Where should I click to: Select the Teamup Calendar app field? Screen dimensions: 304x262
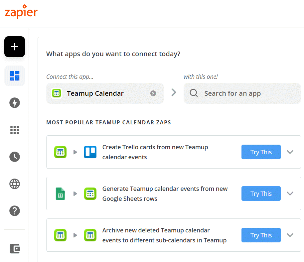[105, 93]
